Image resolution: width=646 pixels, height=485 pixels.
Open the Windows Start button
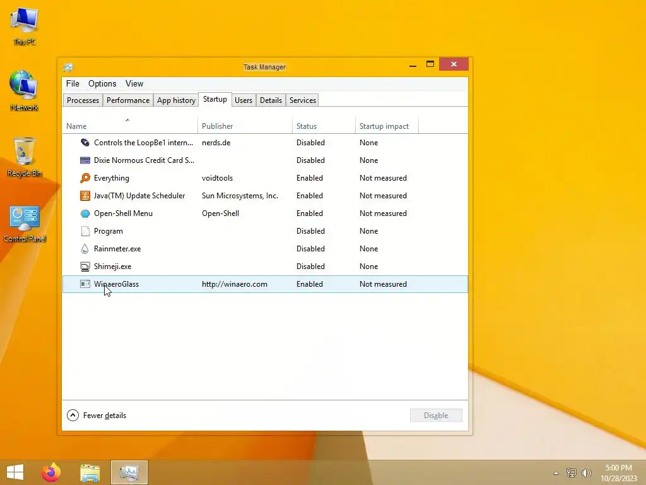click(15, 472)
